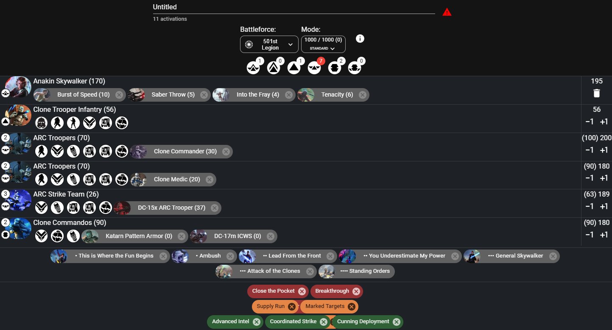The image size is (612, 330).
Task: Click the Anakin Skywalker portrait thumbnail
Action: 18,87
